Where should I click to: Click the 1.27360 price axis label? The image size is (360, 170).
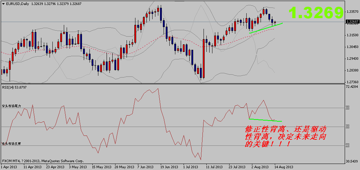tap(352, 82)
